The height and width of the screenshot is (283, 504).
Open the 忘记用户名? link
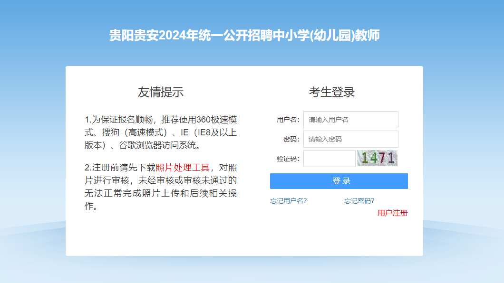tap(288, 201)
